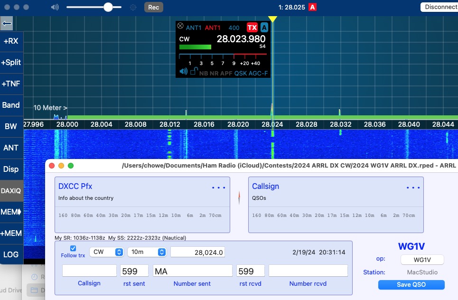458x300 pixels.
Task: Expand the DXCC Pfx panel options dots
Action: [x=219, y=187]
